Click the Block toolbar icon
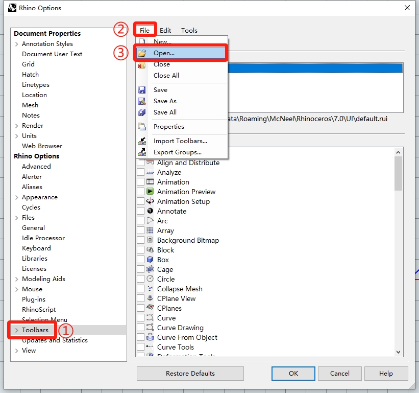Screen dimensions: 419x393 [150, 250]
